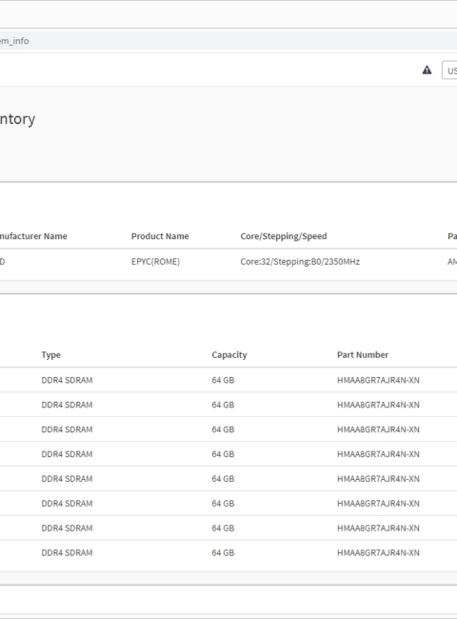The width and height of the screenshot is (457, 619).
Task: Select DDR4 SDRAM in the last memory row
Action: 67,552
